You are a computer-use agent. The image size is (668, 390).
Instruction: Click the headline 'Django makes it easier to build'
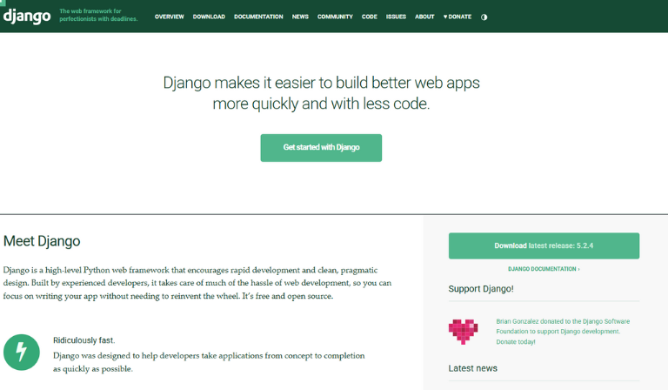[x=321, y=93]
